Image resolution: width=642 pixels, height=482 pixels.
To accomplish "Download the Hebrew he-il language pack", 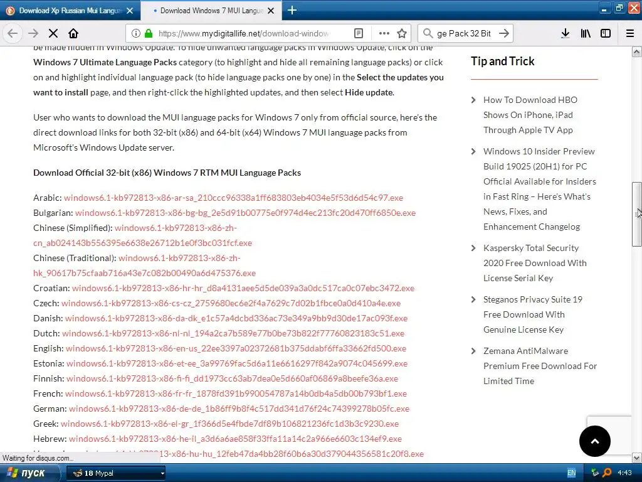I will (235, 439).
